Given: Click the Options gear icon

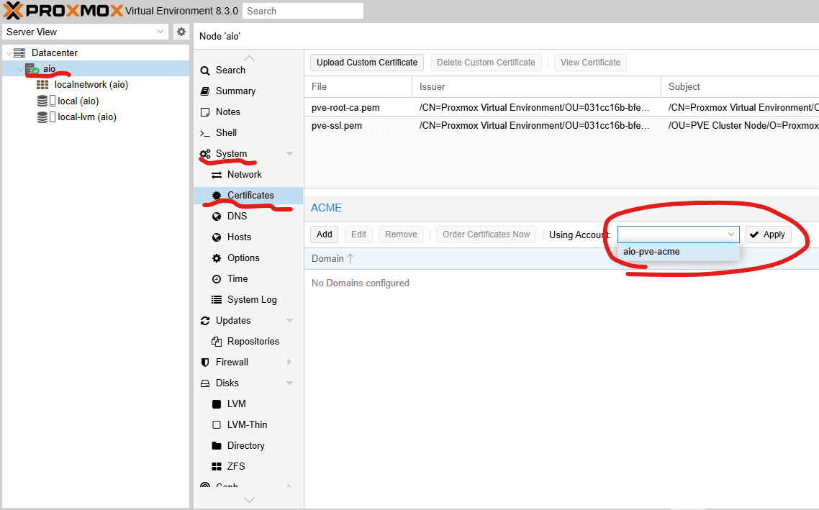Looking at the screenshot, I should pyautogui.click(x=216, y=258).
